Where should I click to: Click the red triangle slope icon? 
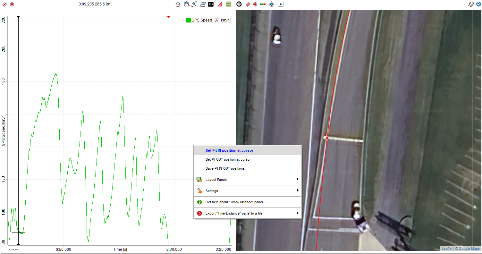coord(220,4)
